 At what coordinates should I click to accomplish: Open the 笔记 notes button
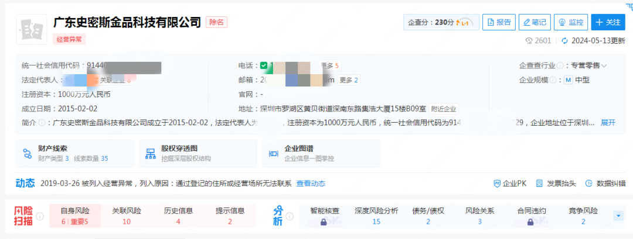535,22
